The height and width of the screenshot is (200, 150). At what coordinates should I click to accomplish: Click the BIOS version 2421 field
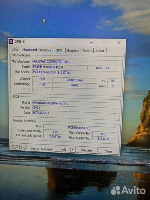[x=74, y=108]
